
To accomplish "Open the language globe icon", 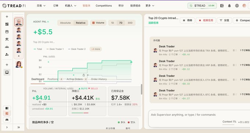I will pyautogui.click(x=237, y=6).
